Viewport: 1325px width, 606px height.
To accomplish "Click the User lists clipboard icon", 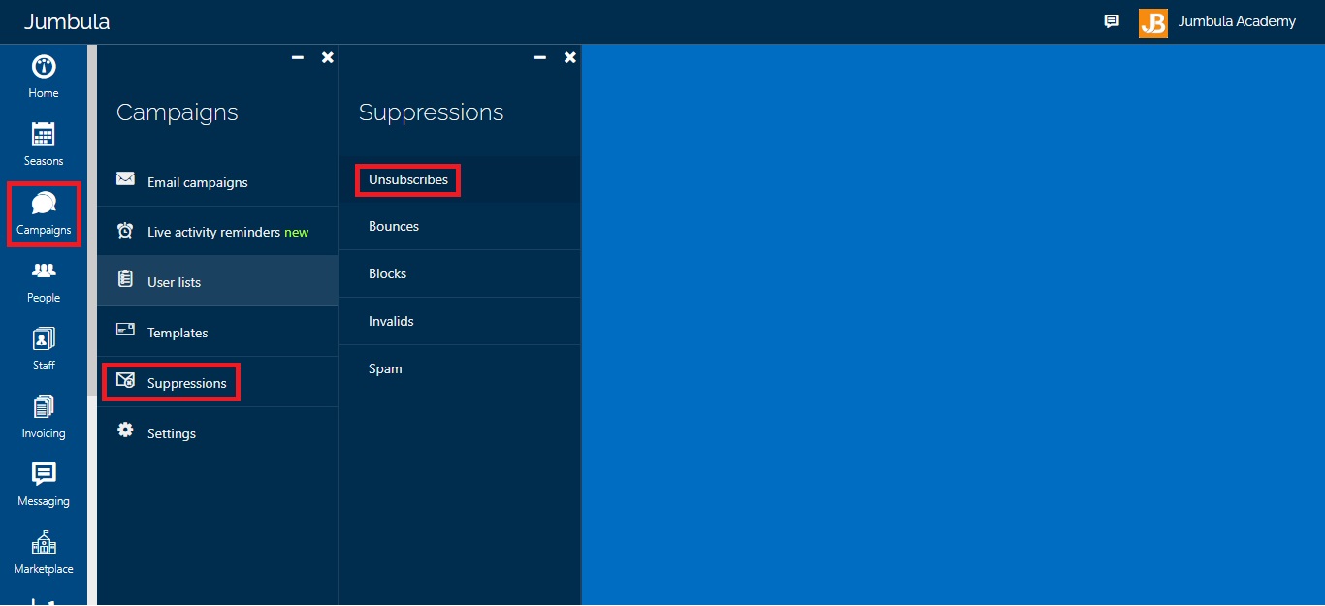I will 125,279.
